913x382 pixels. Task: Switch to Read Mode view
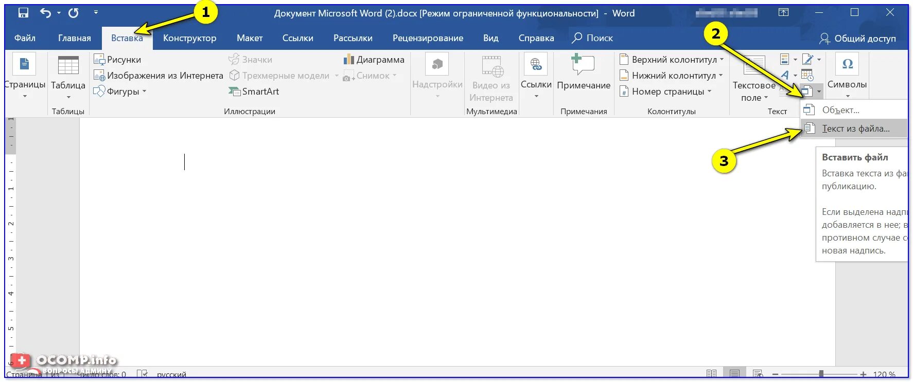tap(711, 374)
